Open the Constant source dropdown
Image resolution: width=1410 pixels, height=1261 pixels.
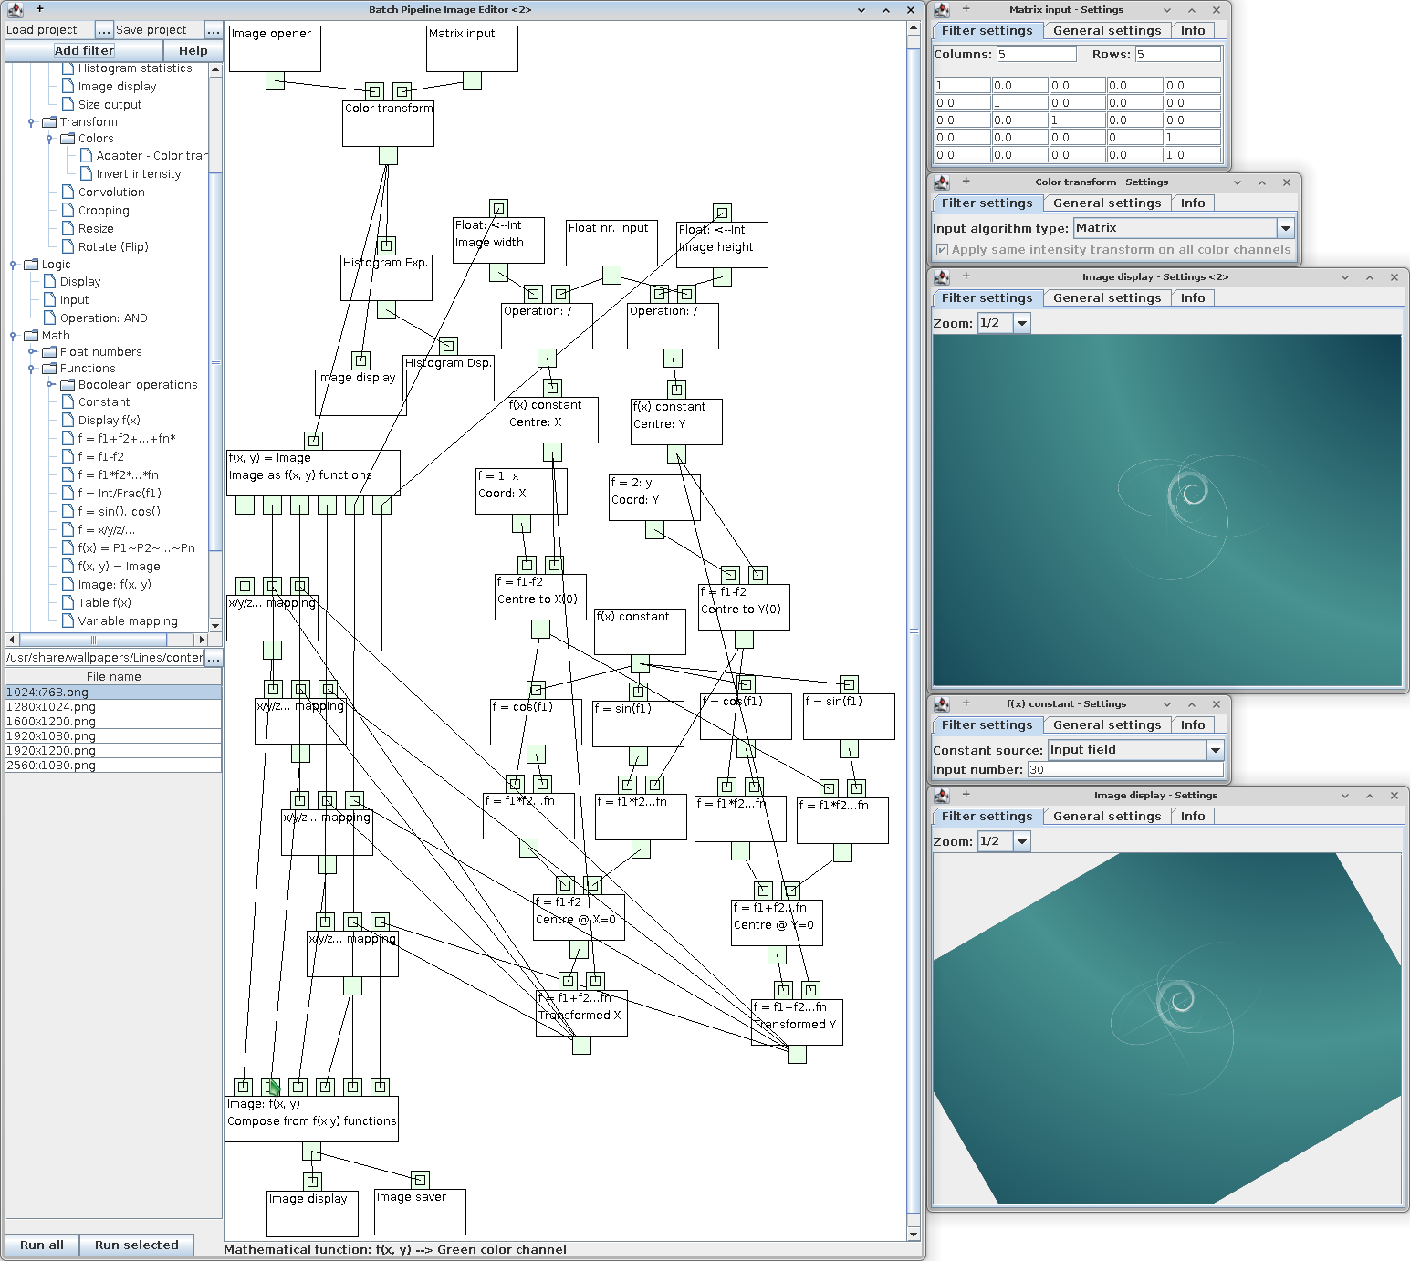tap(1215, 750)
